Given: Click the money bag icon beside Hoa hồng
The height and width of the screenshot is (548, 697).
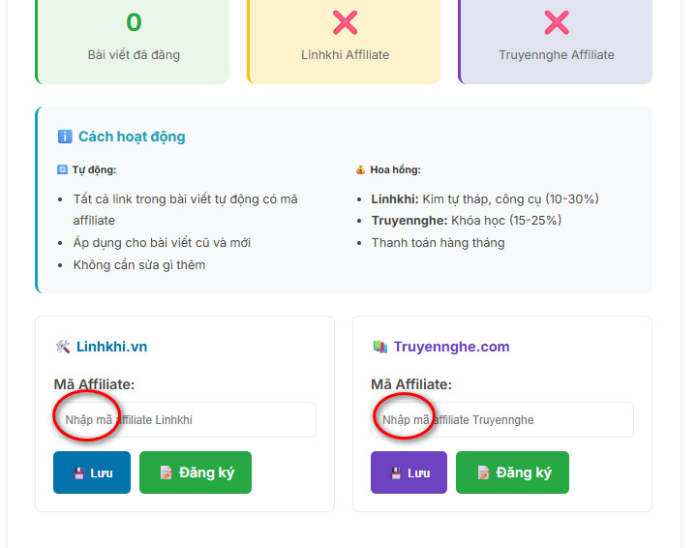Looking at the screenshot, I should click(360, 169).
